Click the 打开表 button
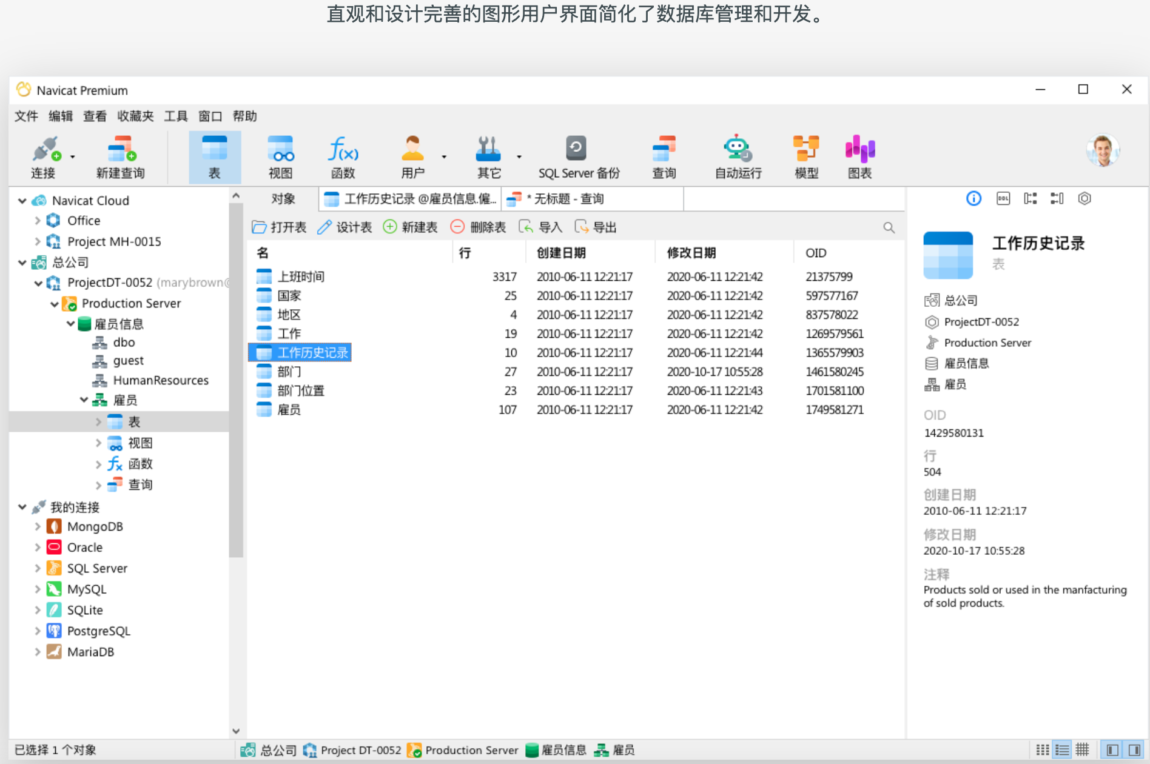 coord(279,227)
